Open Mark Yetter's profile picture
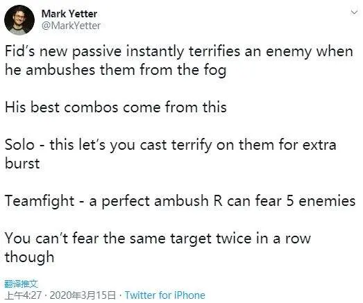Viewport: 363px width, 303px height. tap(19, 20)
